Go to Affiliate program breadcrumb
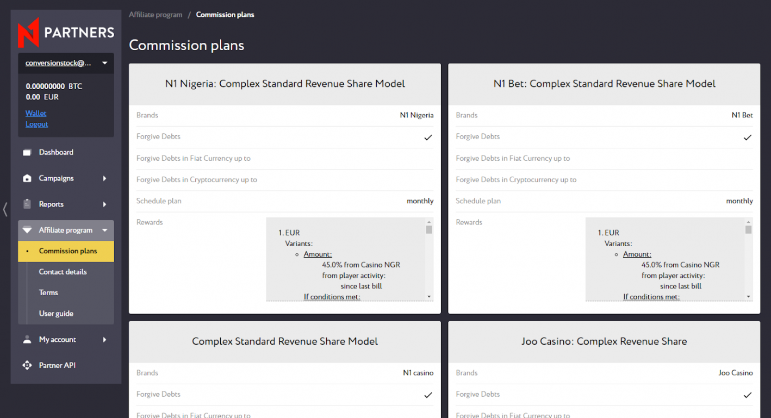This screenshot has width=771, height=418. (156, 15)
